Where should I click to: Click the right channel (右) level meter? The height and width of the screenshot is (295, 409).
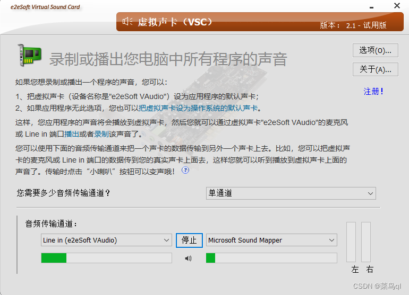coord(366,242)
